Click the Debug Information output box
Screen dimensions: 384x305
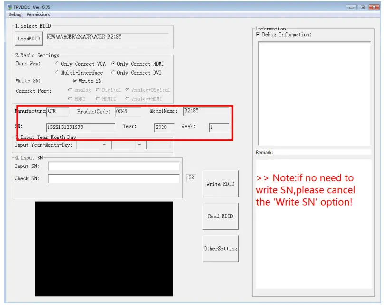(315, 93)
